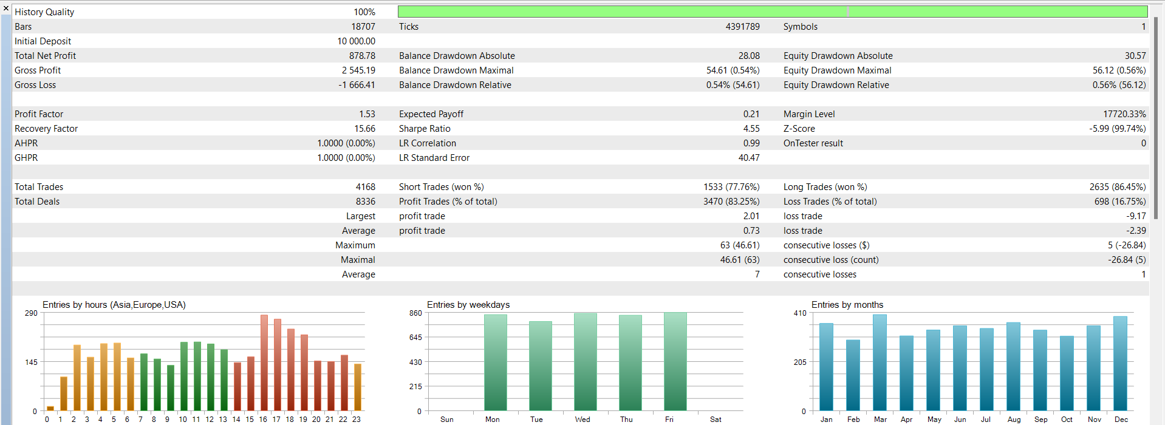Click the tallest red bar at hour 16
The height and width of the screenshot is (425, 1165).
point(264,362)
